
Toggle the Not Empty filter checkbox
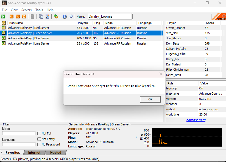[39, 139]
